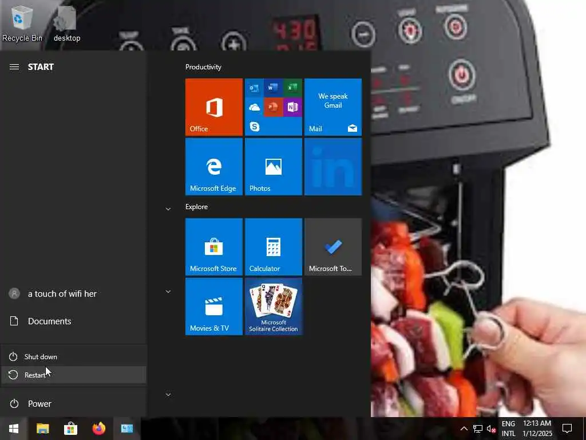This screenshot has height=440, width=586.
Task: Open the Documents folder link
Action: [73, 321]
